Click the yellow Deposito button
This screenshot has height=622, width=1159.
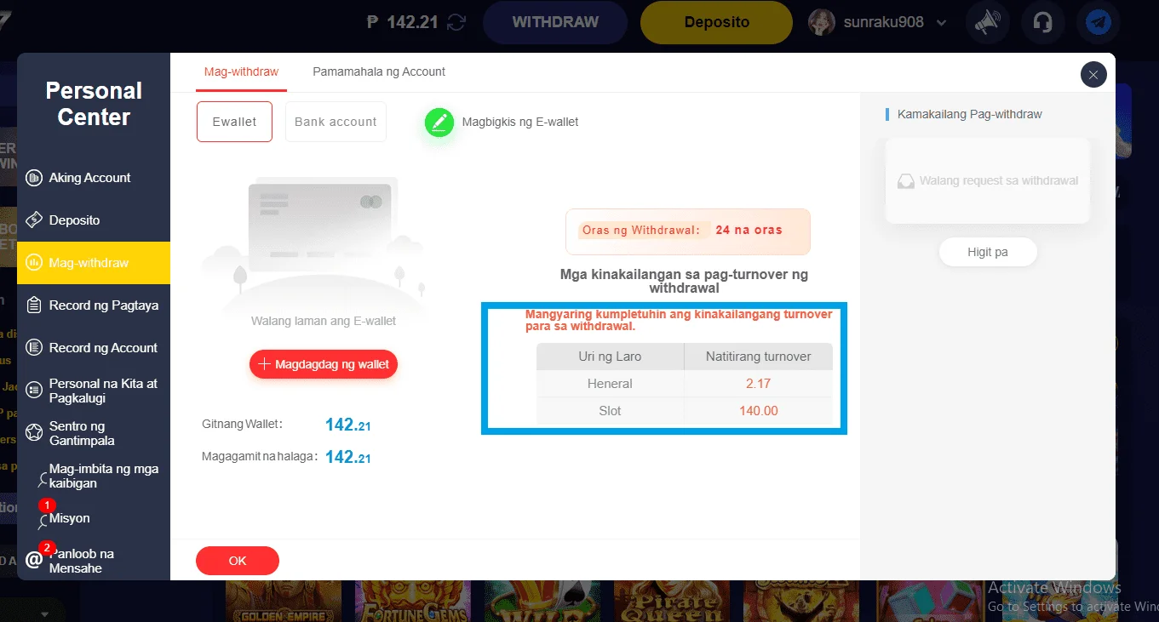coord(717,22)
